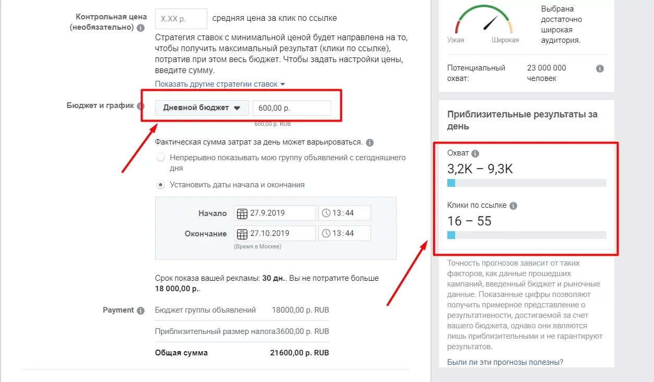Click the Контрольная цена X.XX р. field
654x382 pixels.
click(x=181, y=18)
